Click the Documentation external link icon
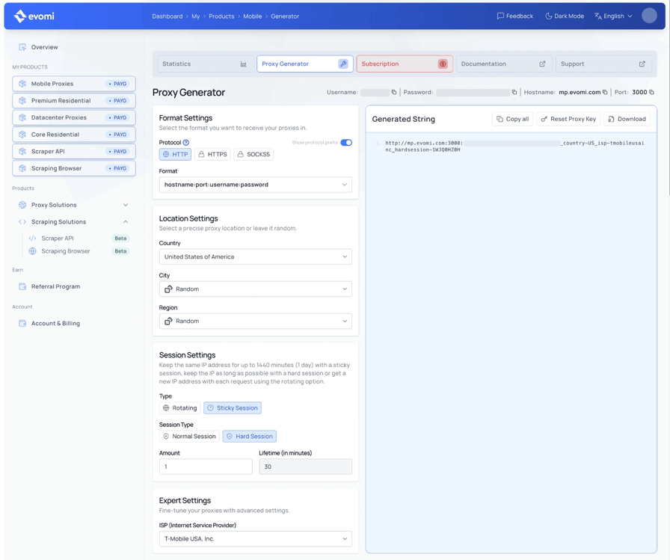This screenshot has height=560, width=670. click(x=542, y=64)
